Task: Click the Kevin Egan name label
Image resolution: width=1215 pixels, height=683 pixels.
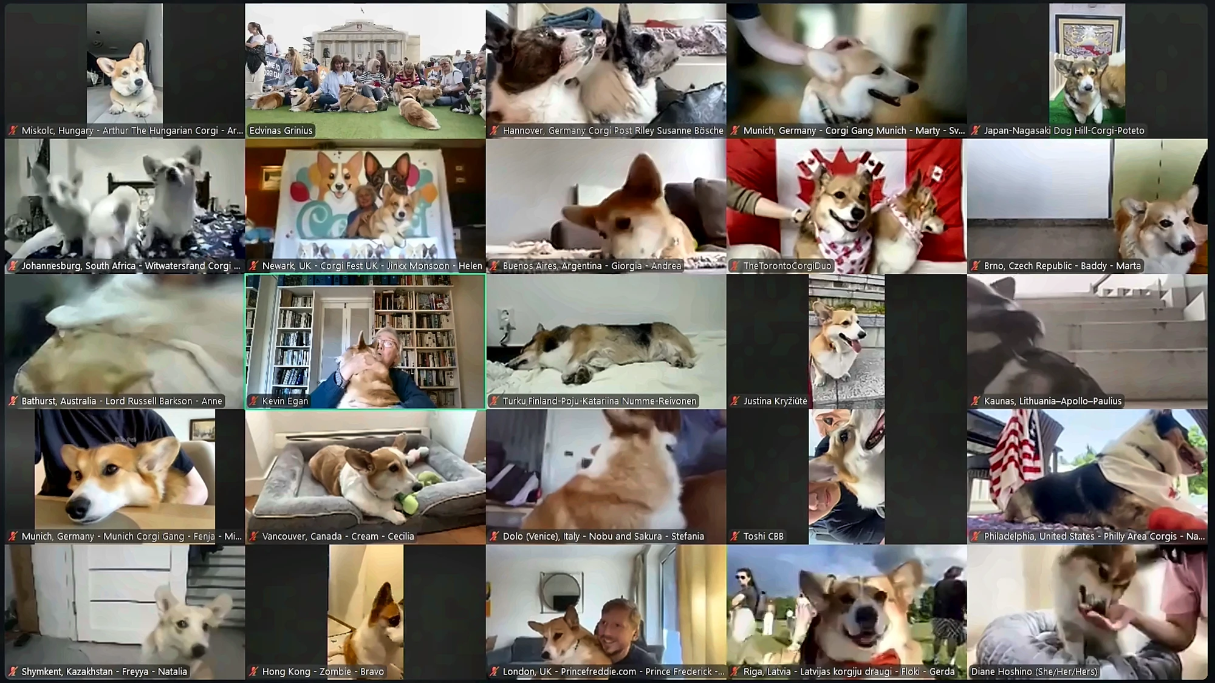Action: [285, 401]
